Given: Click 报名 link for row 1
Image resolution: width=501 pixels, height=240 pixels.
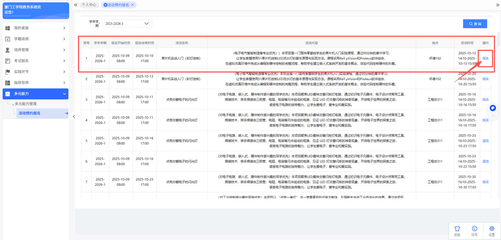Looking at the screenshot, I should [485, 58].
